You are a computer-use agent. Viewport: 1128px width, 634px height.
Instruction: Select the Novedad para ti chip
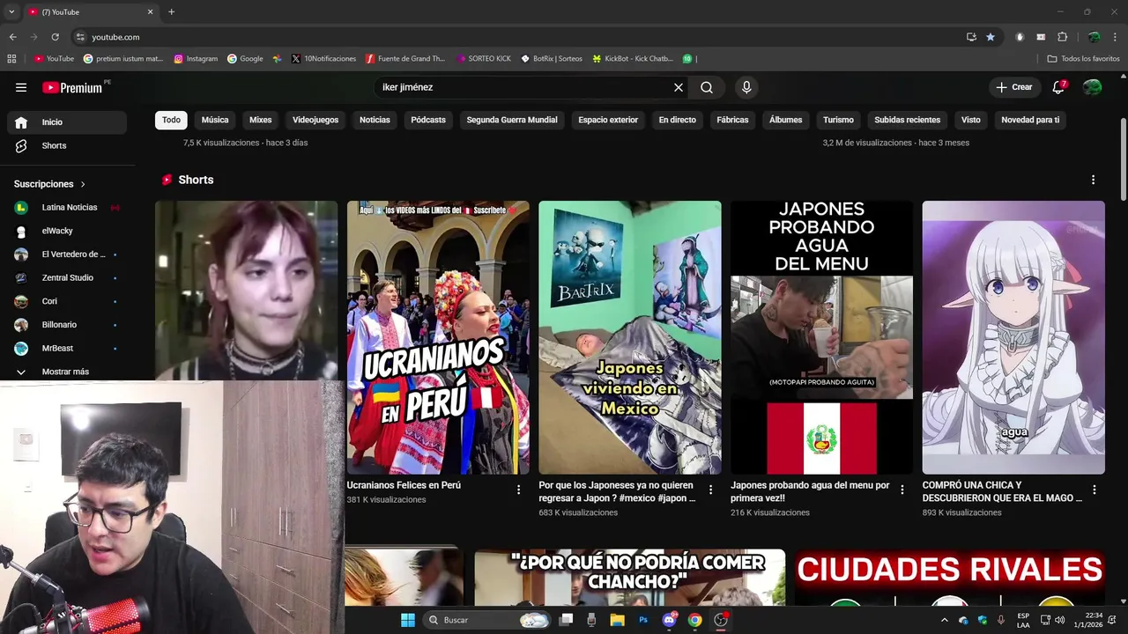1030,120
